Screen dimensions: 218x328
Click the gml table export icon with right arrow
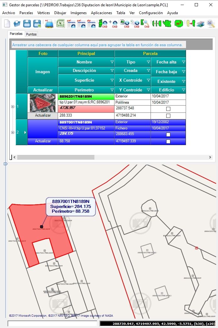(71, 24)
